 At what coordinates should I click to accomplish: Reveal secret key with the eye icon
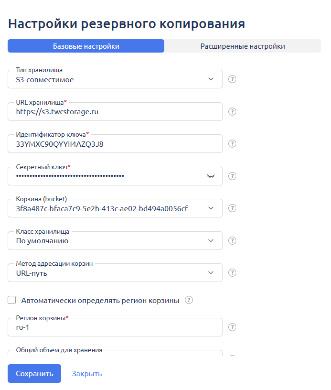coord(211,176)
